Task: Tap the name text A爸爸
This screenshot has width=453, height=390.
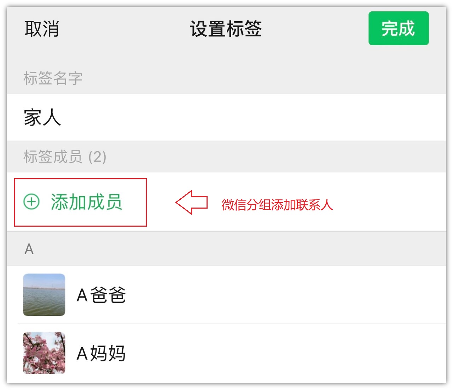Action: pos(101,295)
